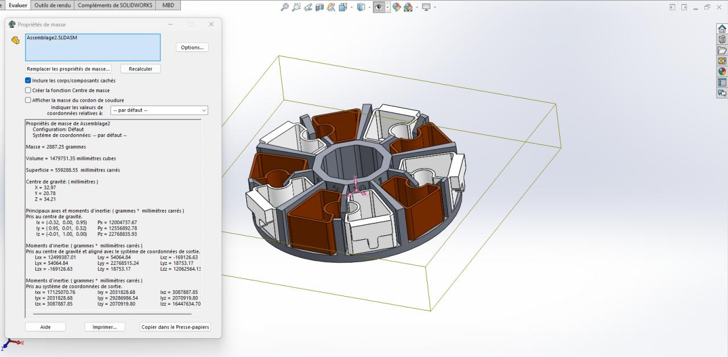The image size is (728, 357).
Task: Toggle Inclure les corps/composants cachés checkbox
Action: [28, 81]
